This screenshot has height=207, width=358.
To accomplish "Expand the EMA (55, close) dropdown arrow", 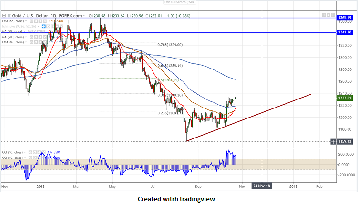I will [26, 21].
